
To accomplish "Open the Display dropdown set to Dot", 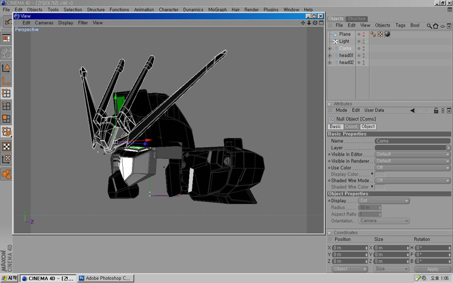I will pyautogui.click(x=384, y=201).
